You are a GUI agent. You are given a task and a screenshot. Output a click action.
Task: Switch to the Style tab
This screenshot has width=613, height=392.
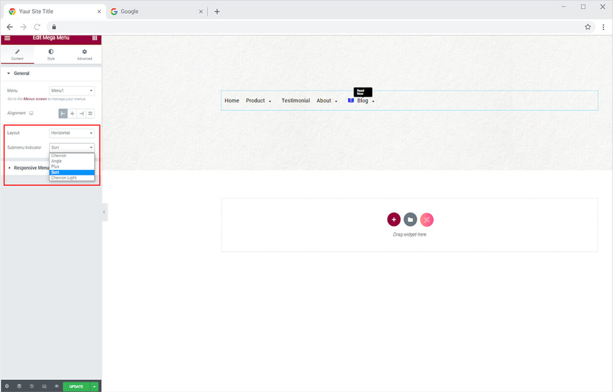pyautogui.click(x=51, y=54)
